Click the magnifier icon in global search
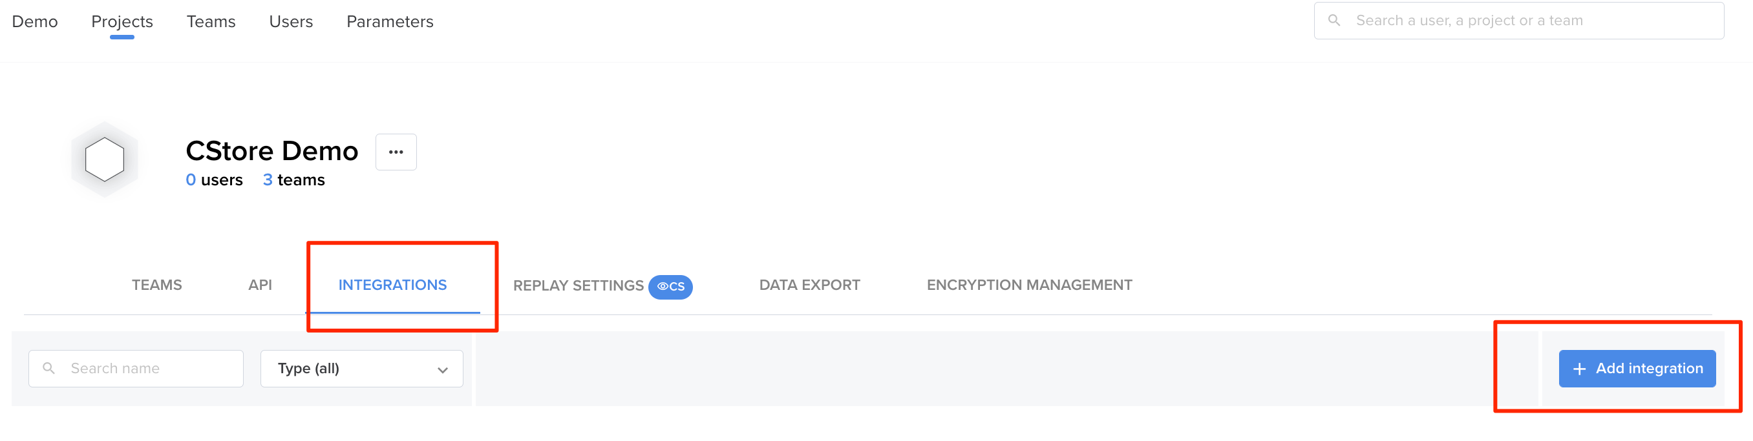1753x441 pixels. (1333, 21)
